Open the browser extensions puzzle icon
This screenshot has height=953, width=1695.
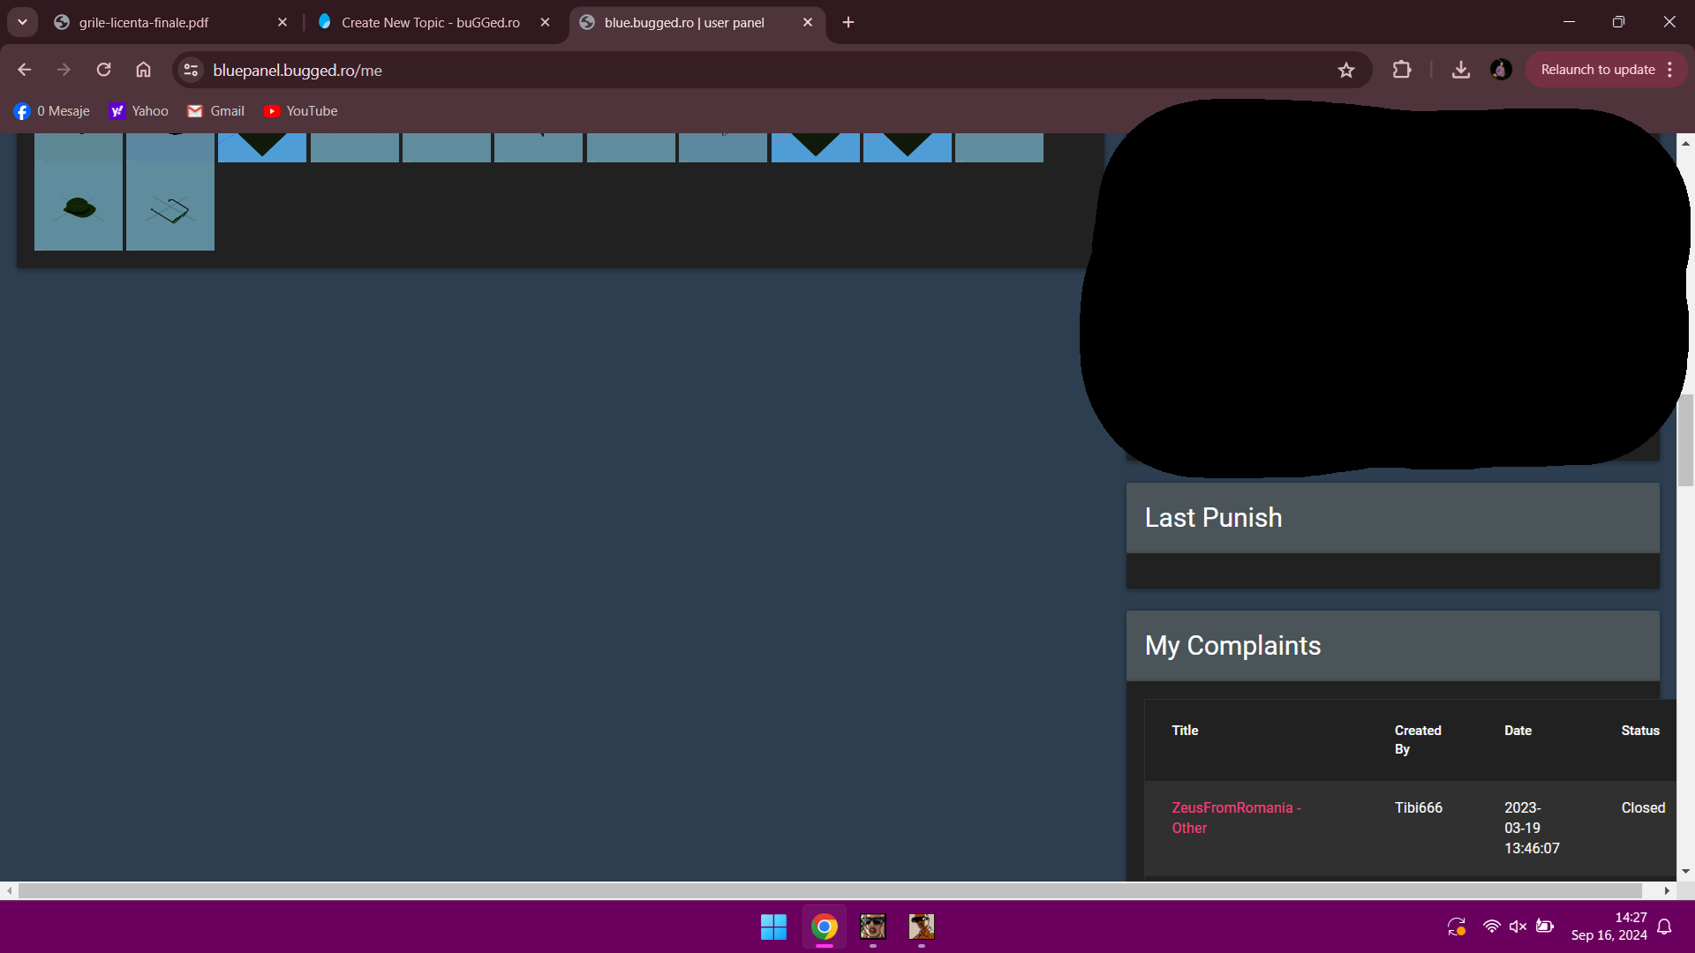coord(1402,70)
